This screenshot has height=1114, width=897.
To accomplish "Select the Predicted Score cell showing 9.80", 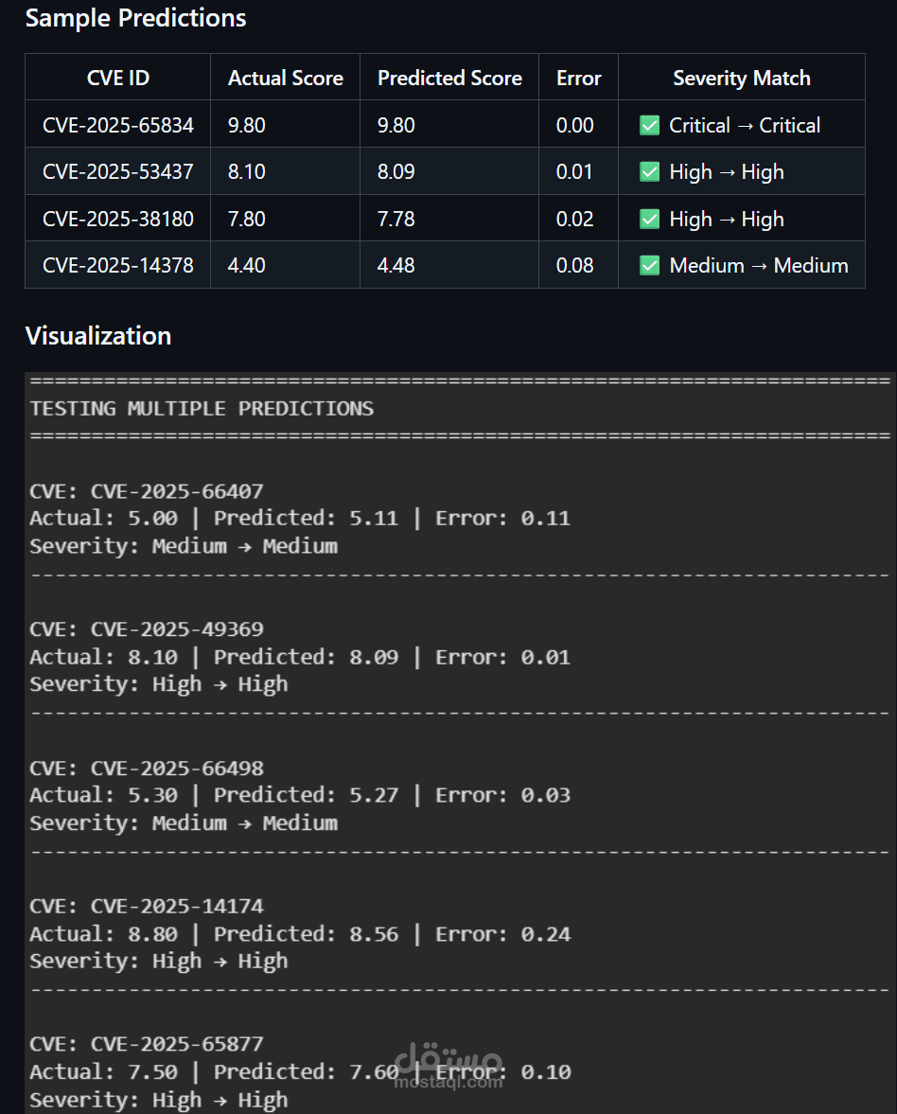I will (x=396, y=124).
